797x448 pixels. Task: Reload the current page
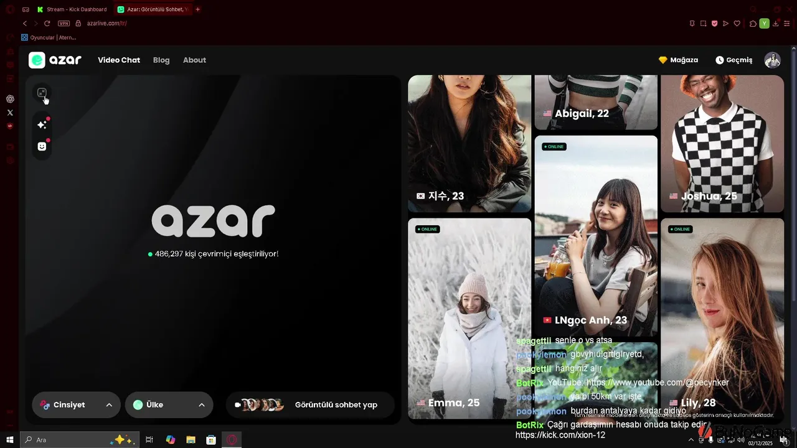[47, 24]
